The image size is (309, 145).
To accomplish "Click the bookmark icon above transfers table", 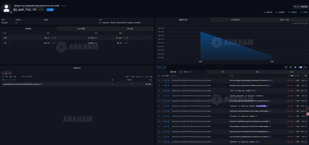I will (291, 67).
